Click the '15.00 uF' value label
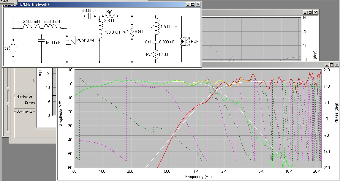Screen dimensions: 340x181 click(x=53, y=43)
